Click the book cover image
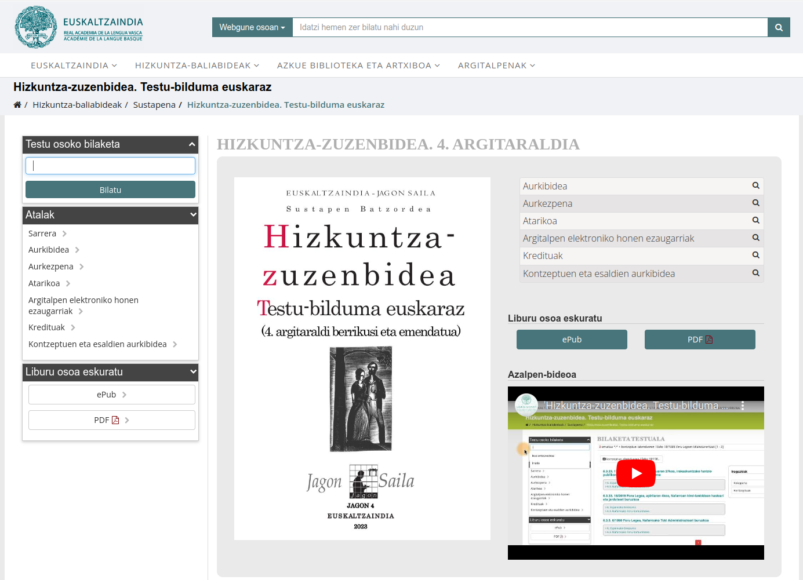This screenshot has height=580, width=803. (x=362, y=359)
